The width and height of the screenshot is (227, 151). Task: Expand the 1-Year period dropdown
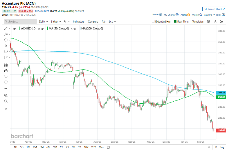[x=56, y=22]
